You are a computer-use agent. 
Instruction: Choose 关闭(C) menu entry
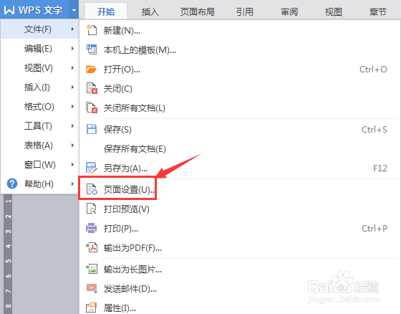tap(240, 89)
